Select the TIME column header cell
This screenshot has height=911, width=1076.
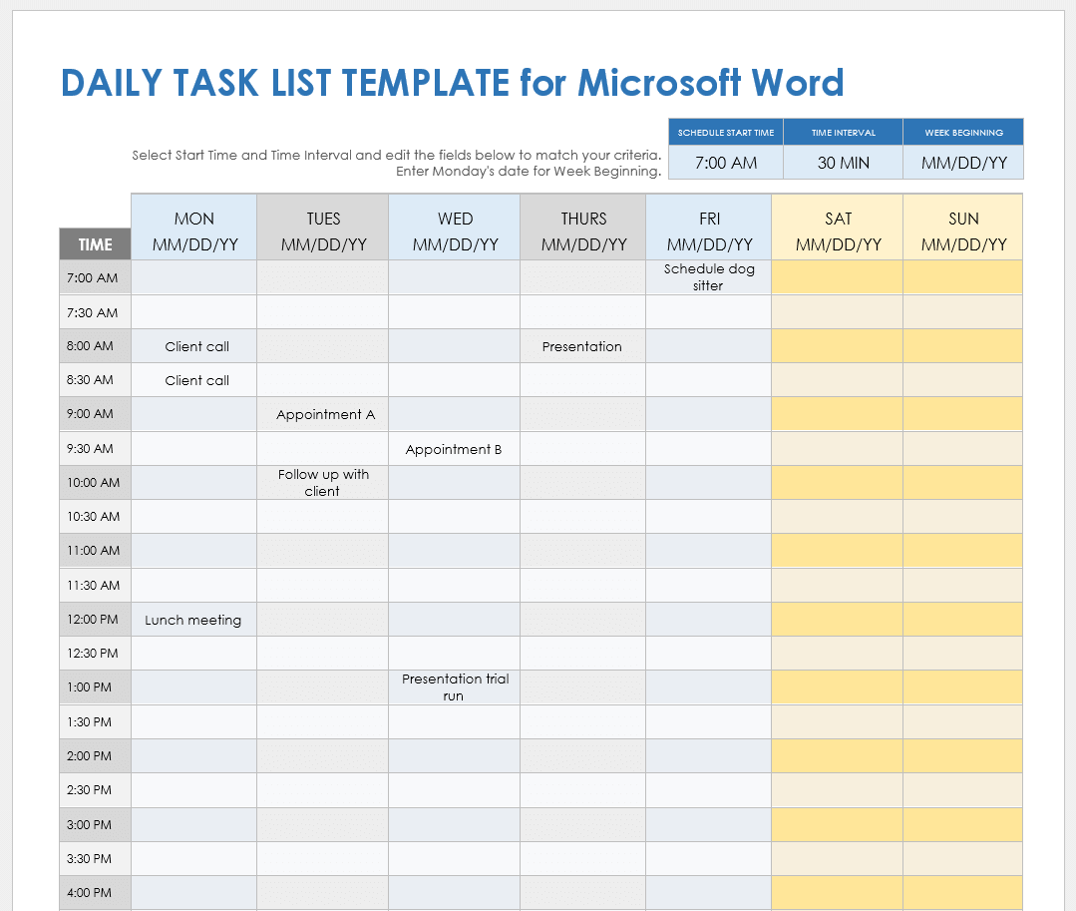pos(94,242)
